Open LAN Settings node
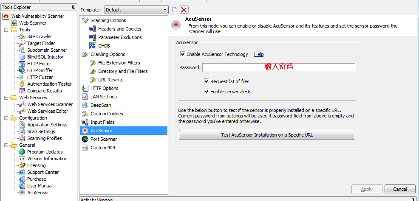 pos(104,97)
